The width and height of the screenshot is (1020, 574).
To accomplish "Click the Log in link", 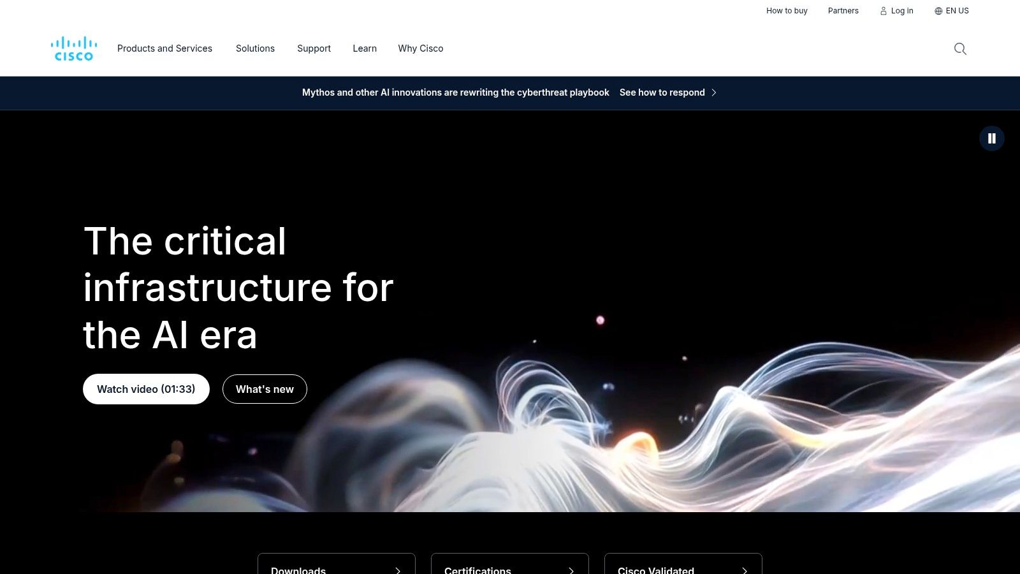I will 902,11.
